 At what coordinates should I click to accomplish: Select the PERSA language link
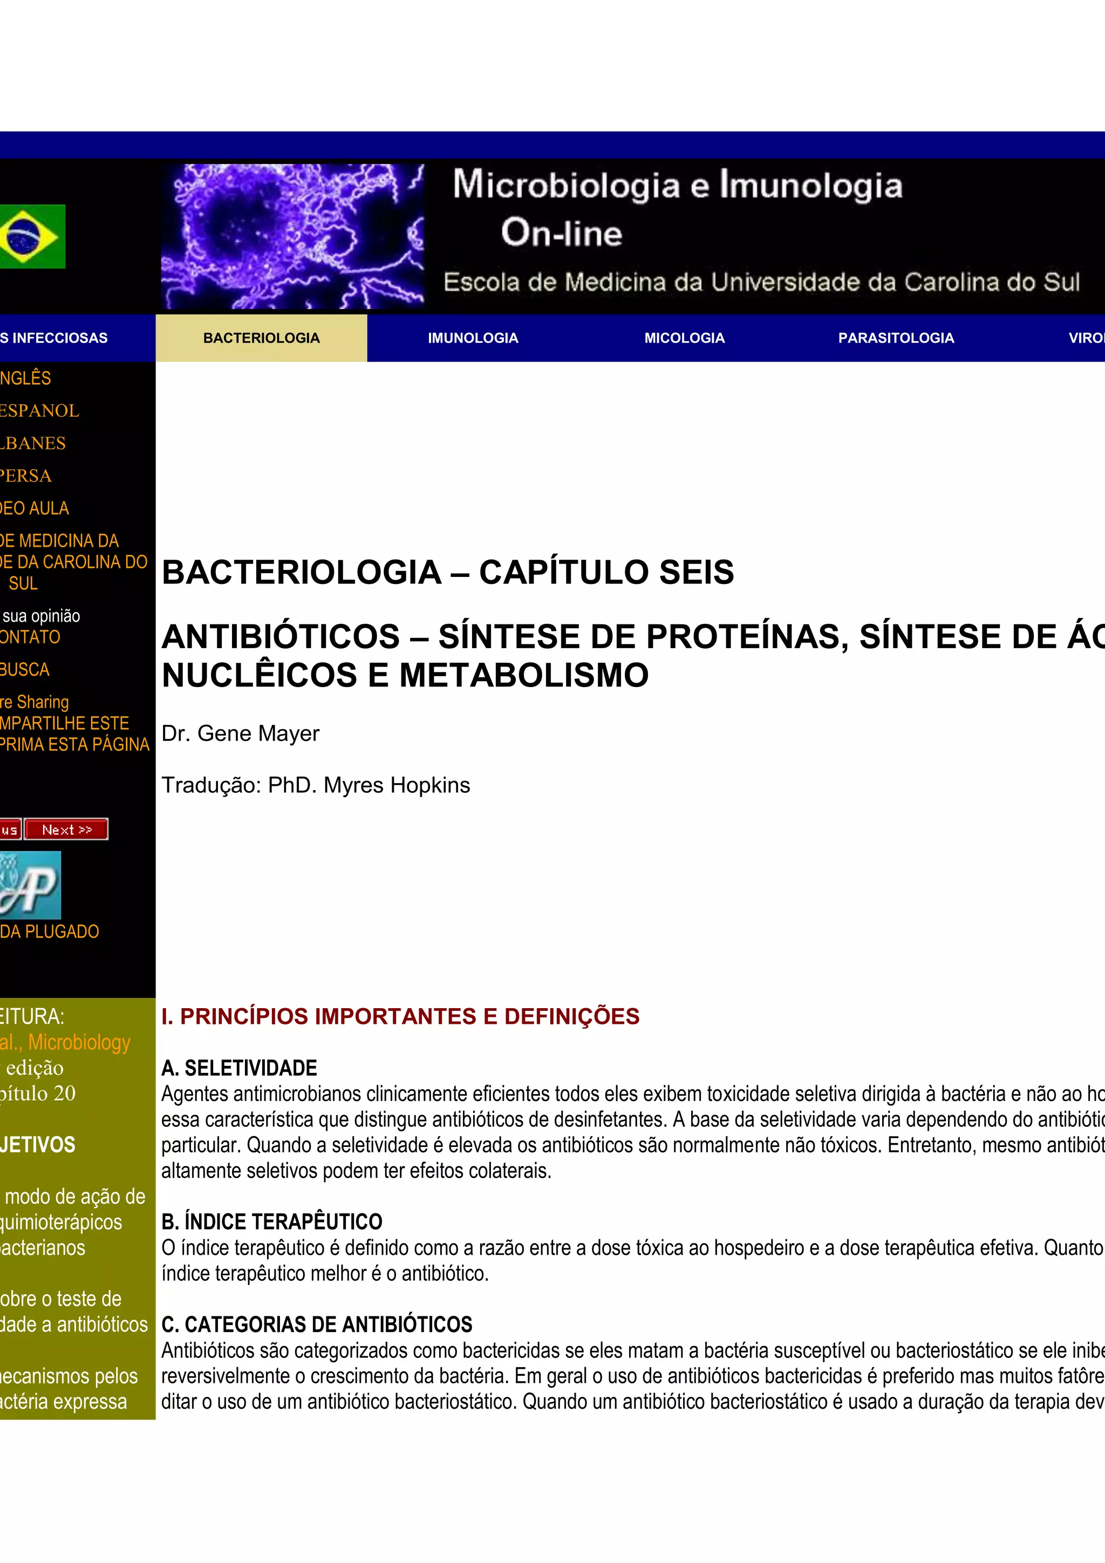[x=26, y=477]
